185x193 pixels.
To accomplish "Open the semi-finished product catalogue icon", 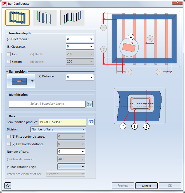I will [x=91, y=122].
